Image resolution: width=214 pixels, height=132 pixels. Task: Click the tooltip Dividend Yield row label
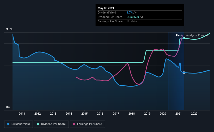coord(107,12)
